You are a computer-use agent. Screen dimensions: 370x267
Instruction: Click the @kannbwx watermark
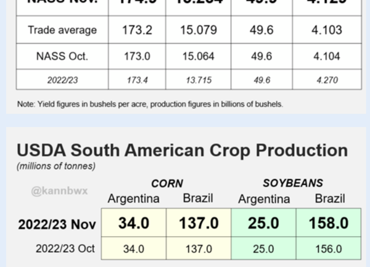click(x=59, y=191)
